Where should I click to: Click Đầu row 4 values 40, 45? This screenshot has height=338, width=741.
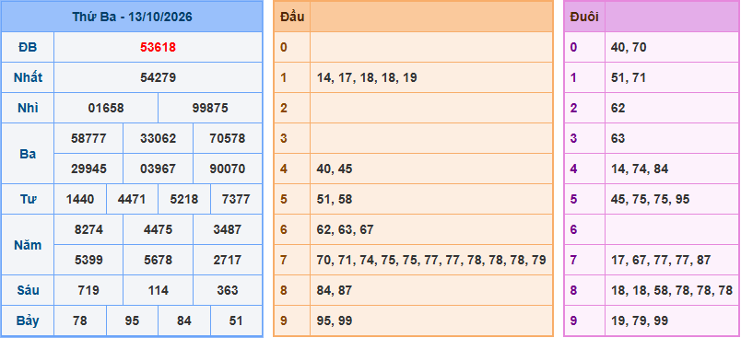pos(335,169)
